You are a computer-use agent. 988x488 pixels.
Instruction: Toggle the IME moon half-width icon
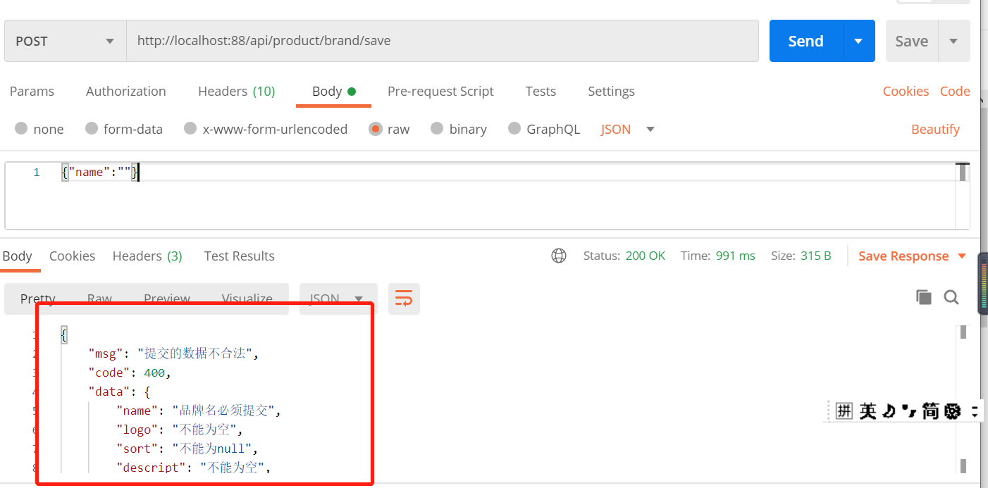click(889, 411)
